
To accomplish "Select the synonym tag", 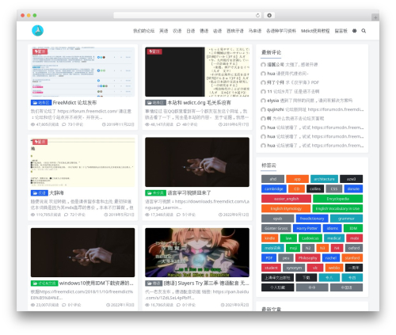I will (294, 268).
